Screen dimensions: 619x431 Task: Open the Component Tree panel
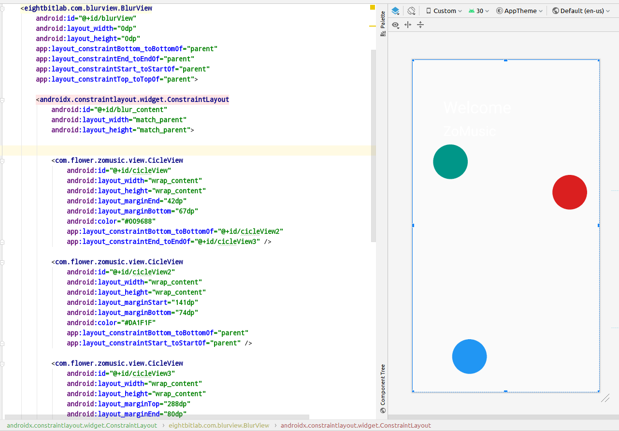[x=383, y=386]
